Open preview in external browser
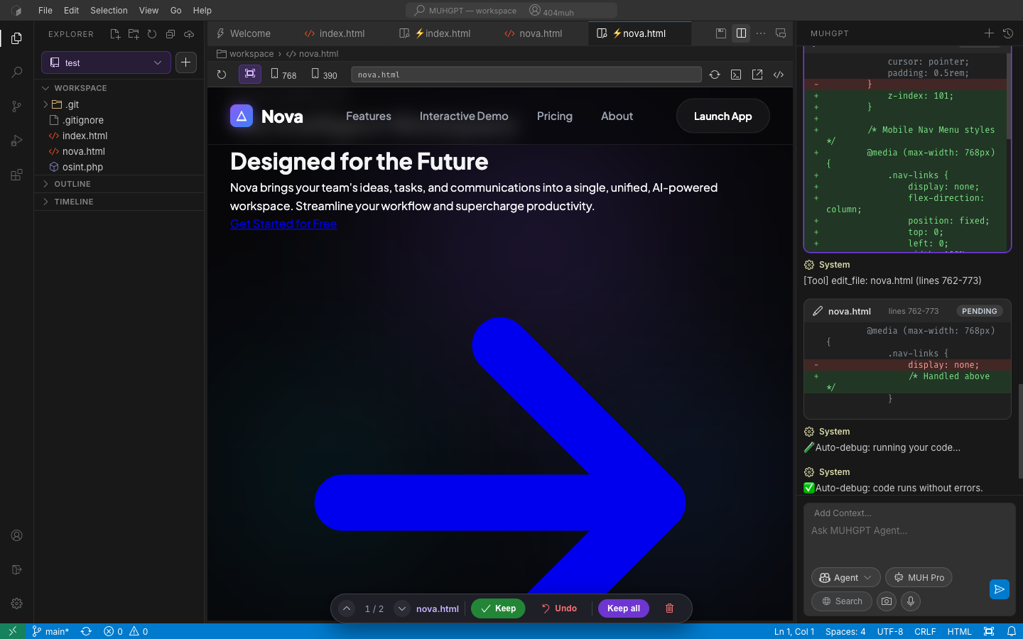This screenshot has width=1023, height=639. (x=757, y=75)
